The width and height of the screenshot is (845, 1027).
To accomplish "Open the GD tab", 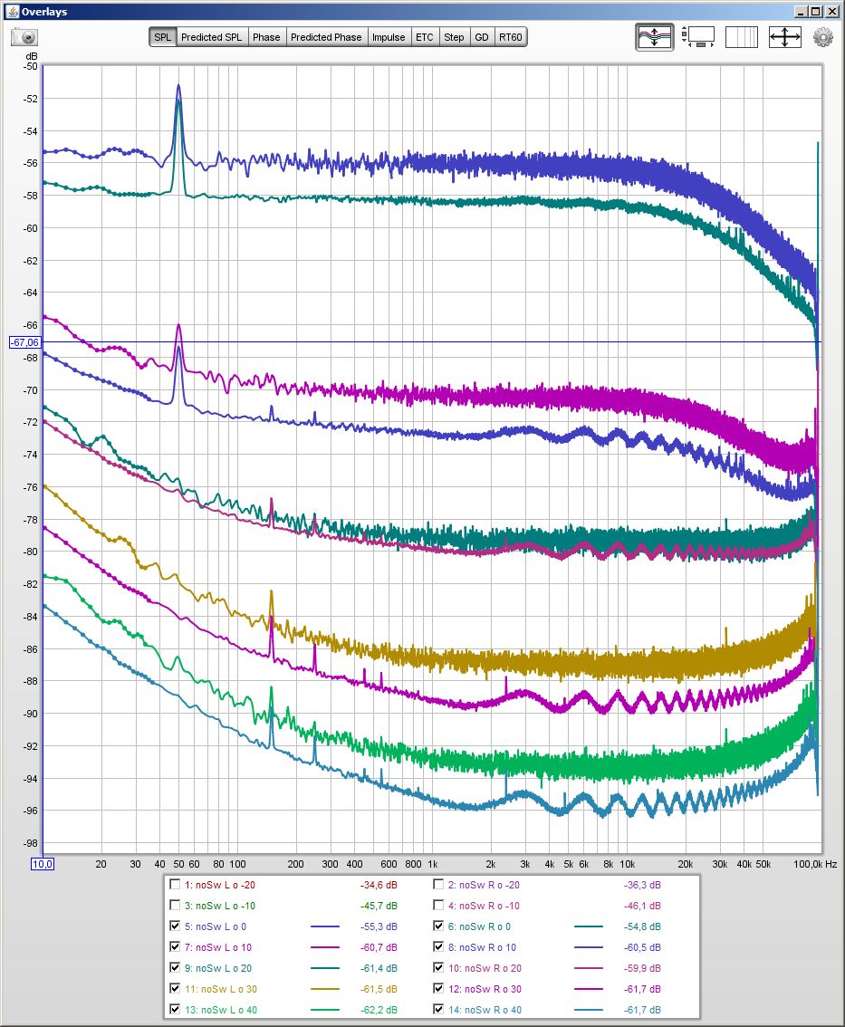I will pos(482,37).
